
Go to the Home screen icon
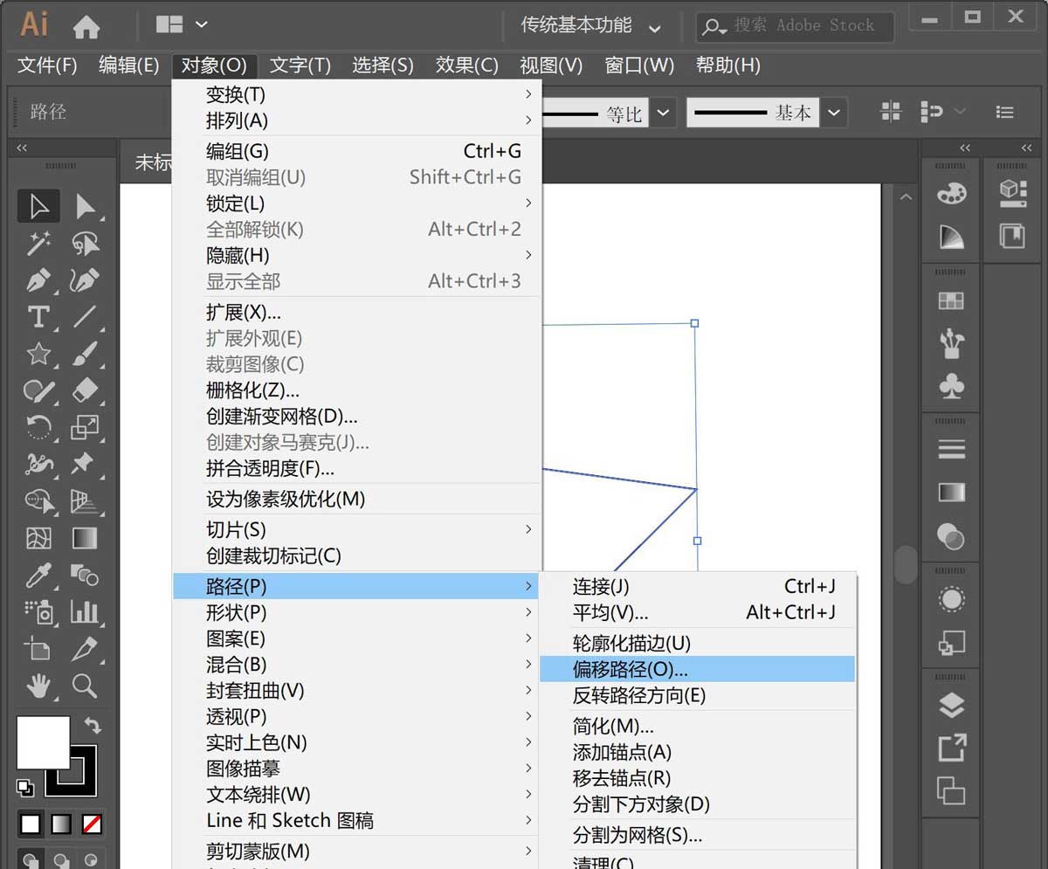(x=86, y=27)
